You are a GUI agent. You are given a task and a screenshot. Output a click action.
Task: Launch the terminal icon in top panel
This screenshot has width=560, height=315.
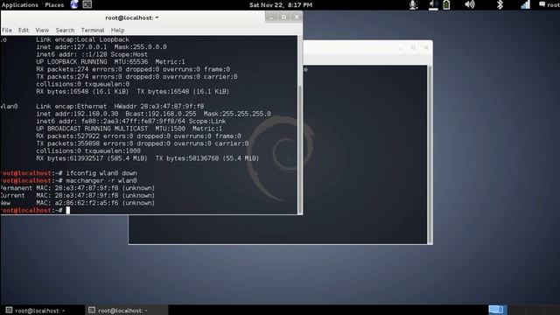pos(87,4)
